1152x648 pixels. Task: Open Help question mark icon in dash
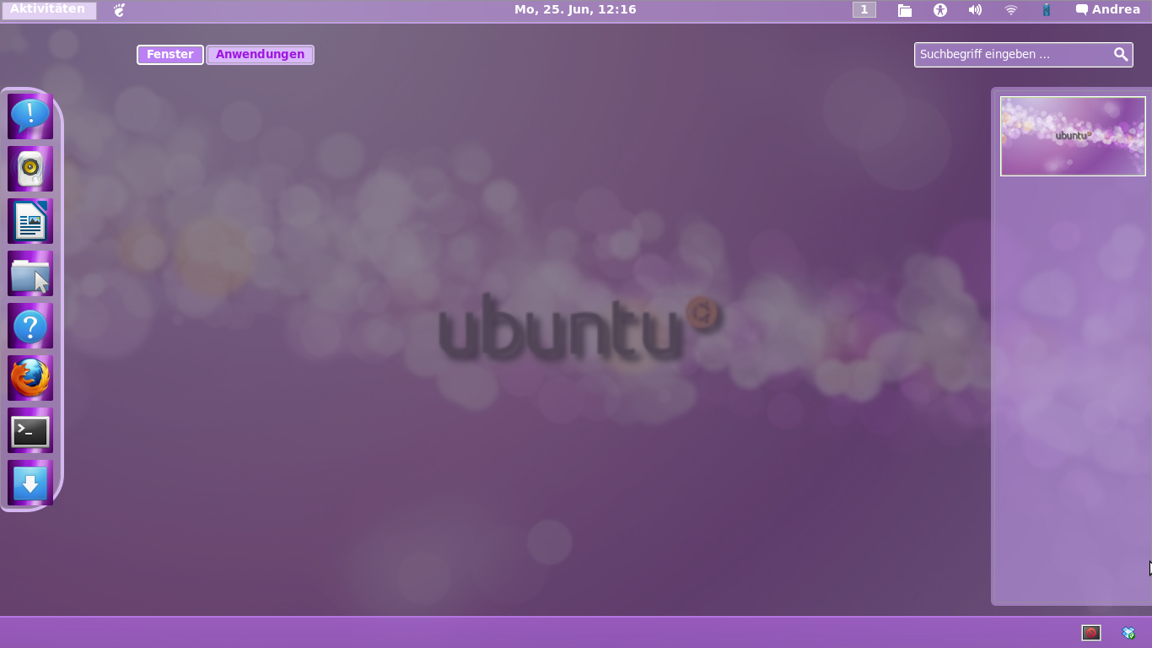point(30,326)
